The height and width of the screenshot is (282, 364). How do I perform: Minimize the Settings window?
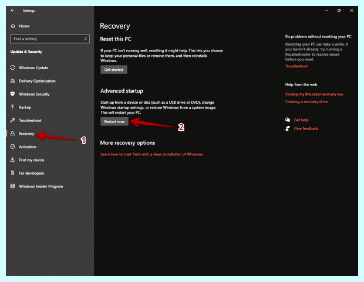326,11
